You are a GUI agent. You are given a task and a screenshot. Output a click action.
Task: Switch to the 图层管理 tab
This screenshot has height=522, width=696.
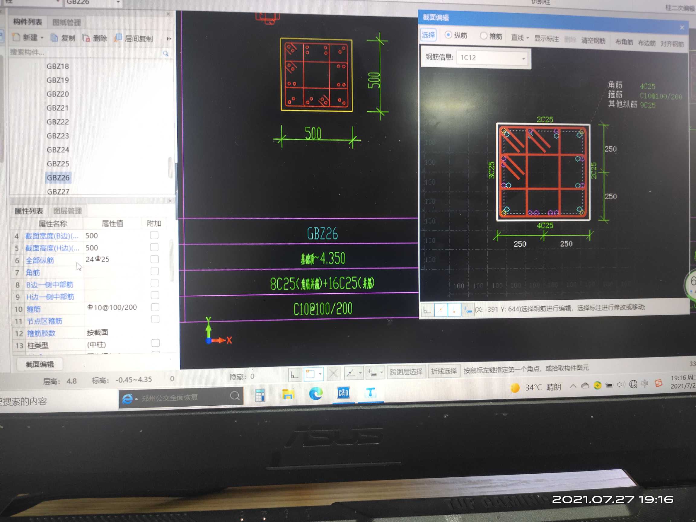(67, 211)
